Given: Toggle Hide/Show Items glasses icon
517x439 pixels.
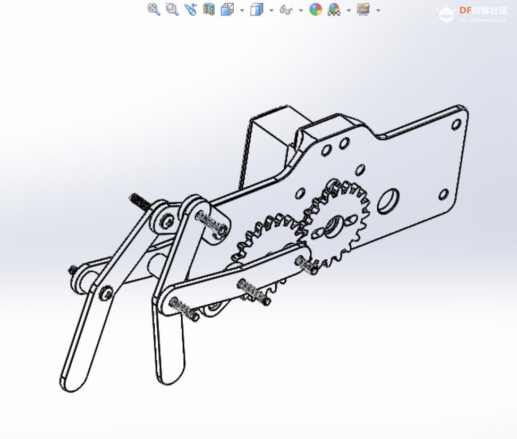Looking at the screenshot, I should tap(286, 10).
